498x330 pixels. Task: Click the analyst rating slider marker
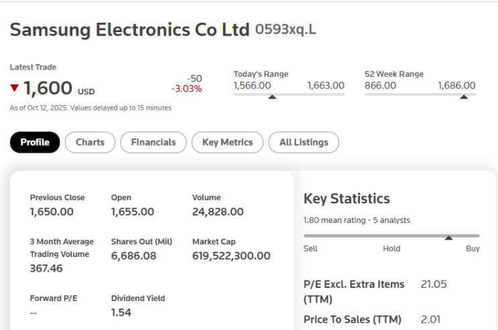pyautogui.click(x=448, y=238)
